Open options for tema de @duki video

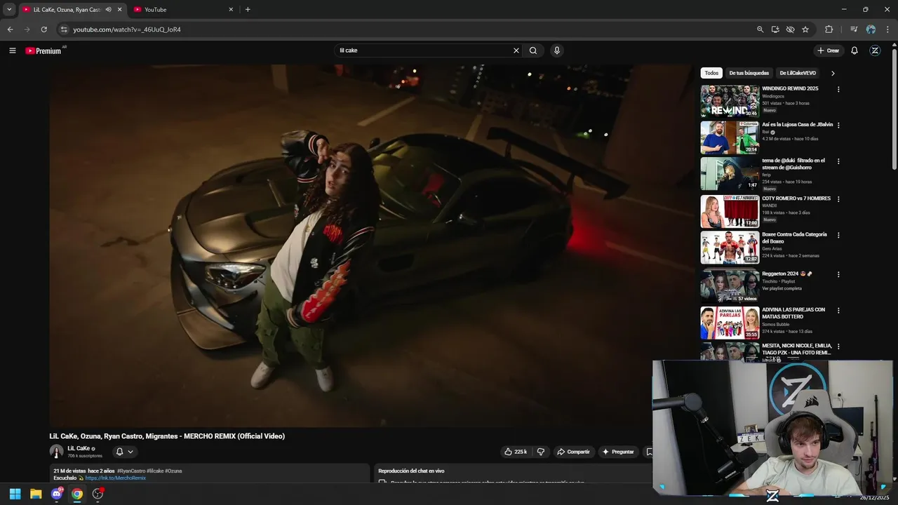point(838,161)
